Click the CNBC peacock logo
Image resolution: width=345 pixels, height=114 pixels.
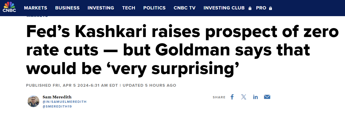(x=9, y=7)
